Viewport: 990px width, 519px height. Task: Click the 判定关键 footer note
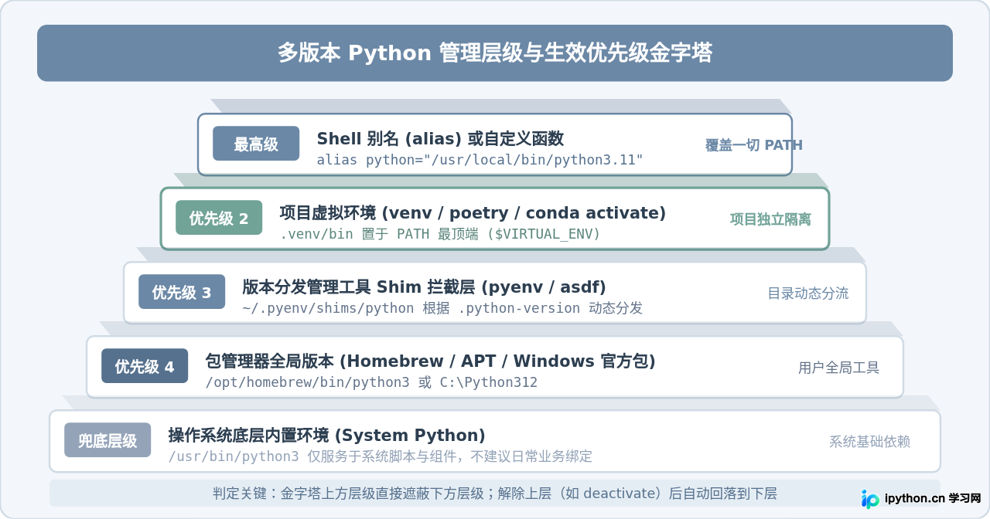click(x=495, y=494)
